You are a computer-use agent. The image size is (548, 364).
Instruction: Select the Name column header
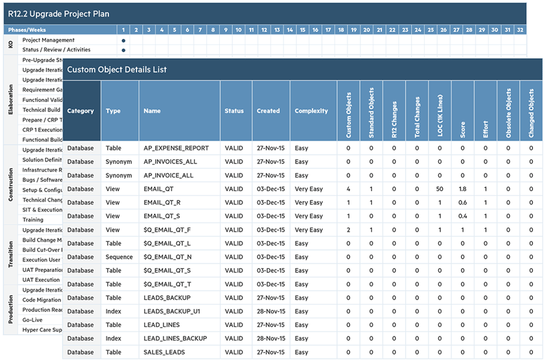[180, 111]
